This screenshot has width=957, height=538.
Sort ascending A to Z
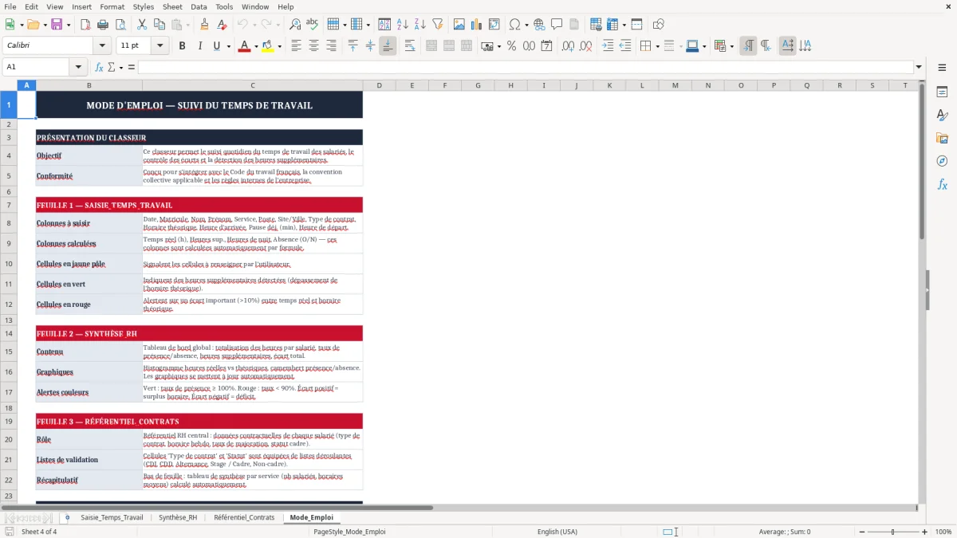pos(403,25)
